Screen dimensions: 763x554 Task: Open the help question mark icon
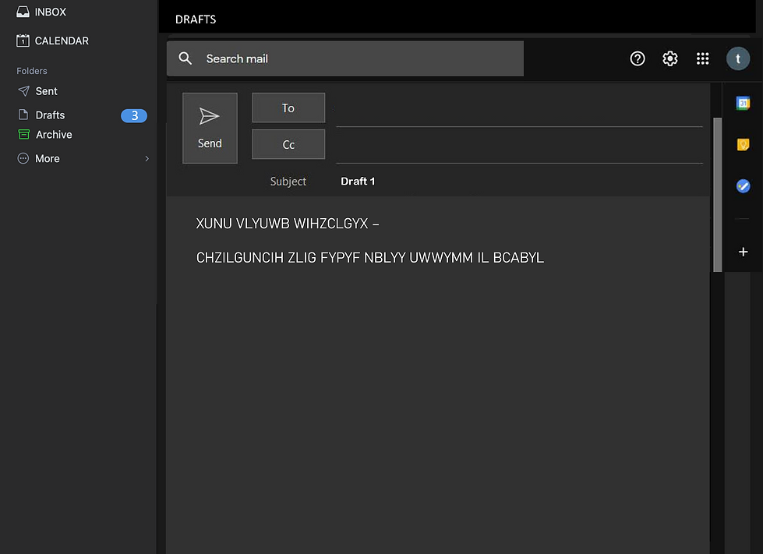[638, 59]
